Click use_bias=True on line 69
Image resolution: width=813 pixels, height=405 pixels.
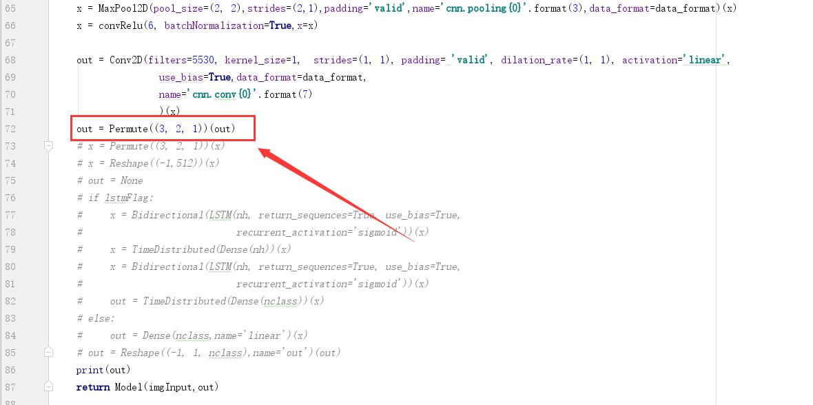tap(195, 77)
